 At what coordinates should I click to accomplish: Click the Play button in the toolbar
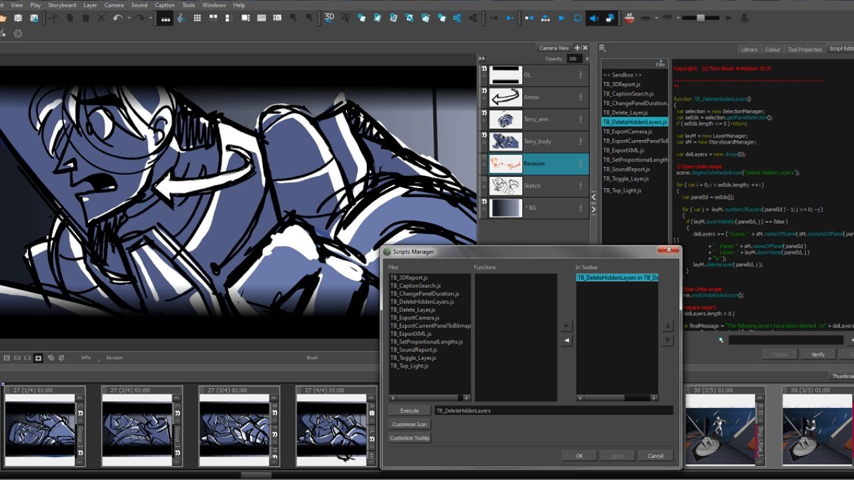click(562, 19)
